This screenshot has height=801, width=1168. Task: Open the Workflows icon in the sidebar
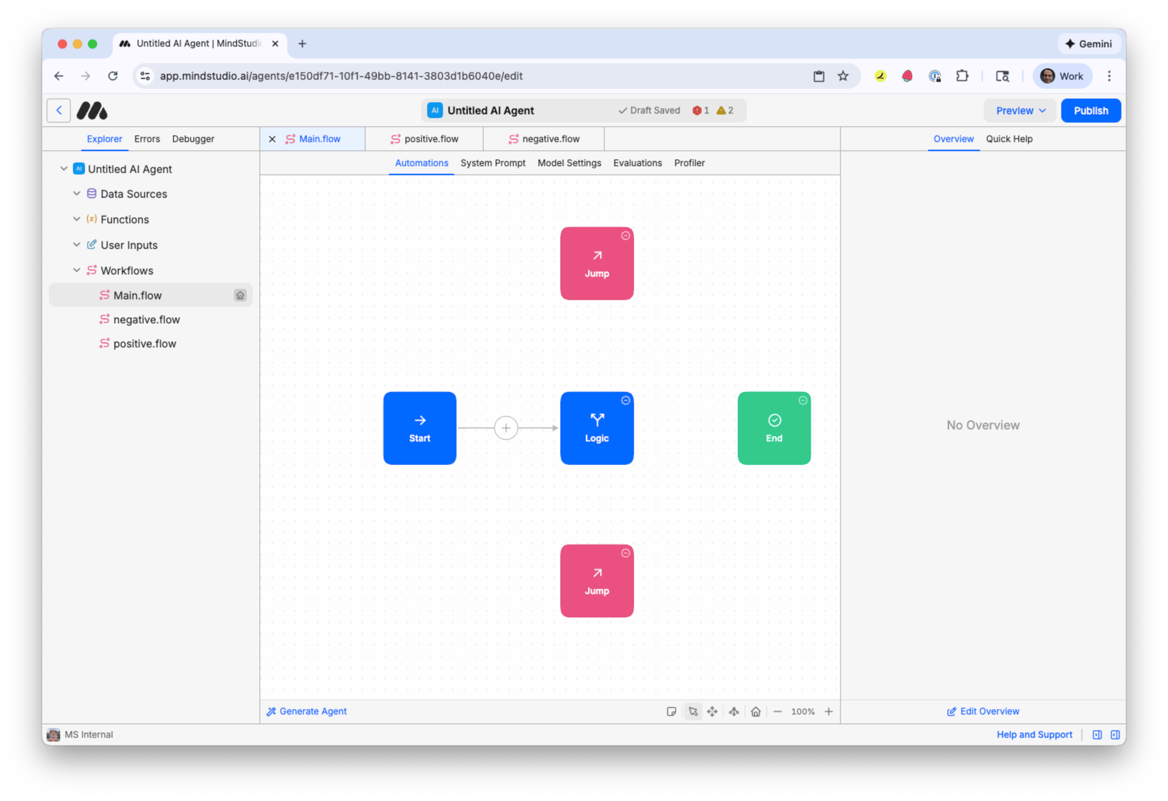pos(92,270)
